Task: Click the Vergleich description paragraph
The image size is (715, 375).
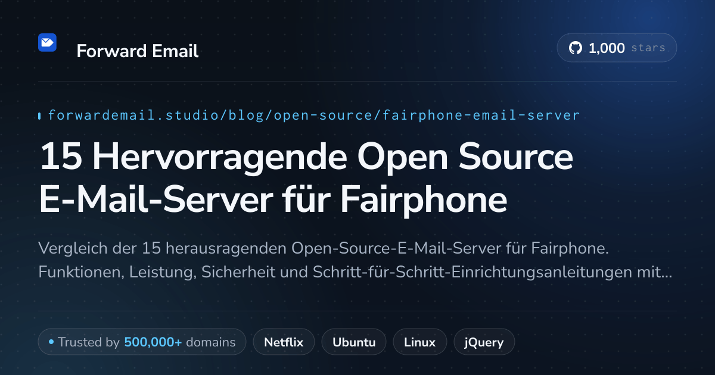Action: [x=355, y=260]
